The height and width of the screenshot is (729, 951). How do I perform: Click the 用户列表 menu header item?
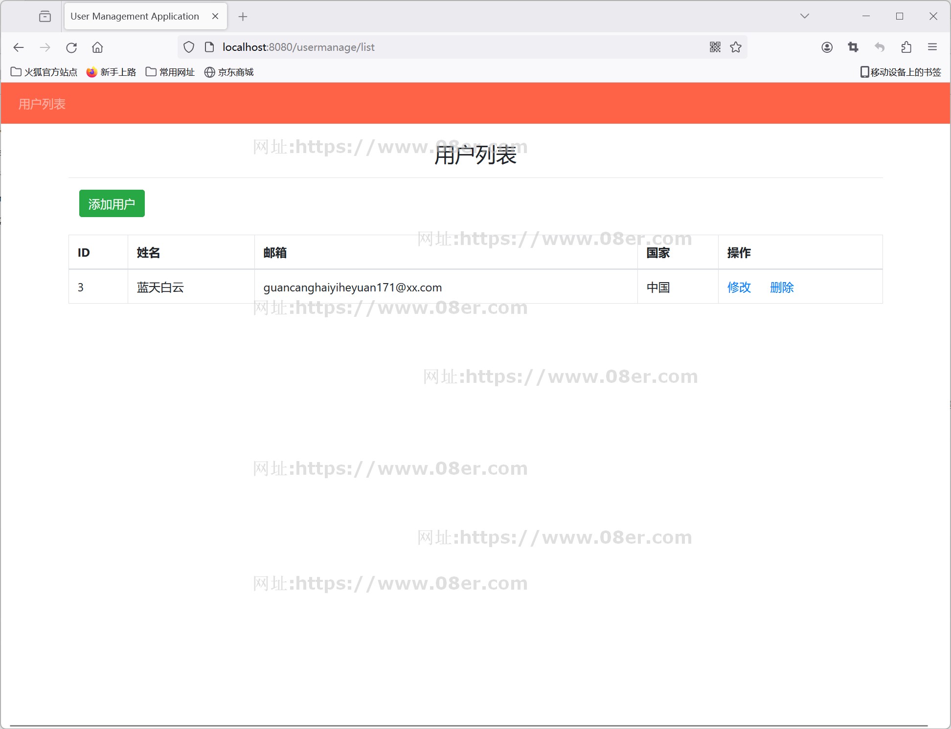click(x=42, y=104)
